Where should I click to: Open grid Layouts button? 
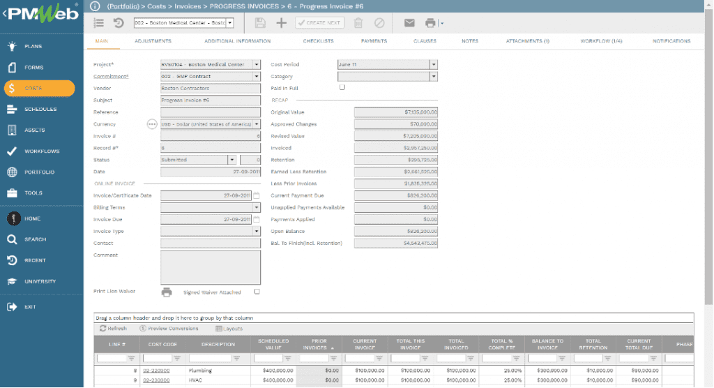[229, 328]
